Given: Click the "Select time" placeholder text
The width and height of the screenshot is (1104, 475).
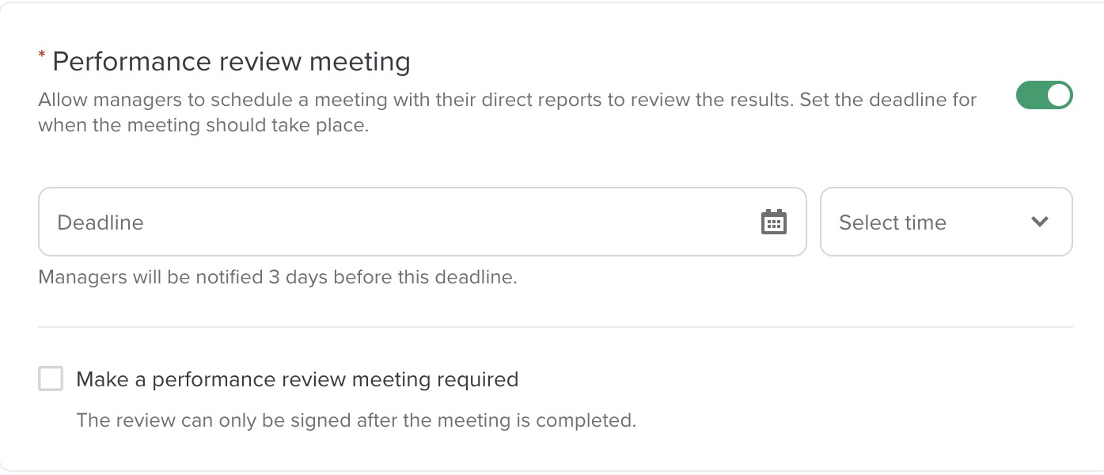Looking at the screenshot, I should pos(892,223).
